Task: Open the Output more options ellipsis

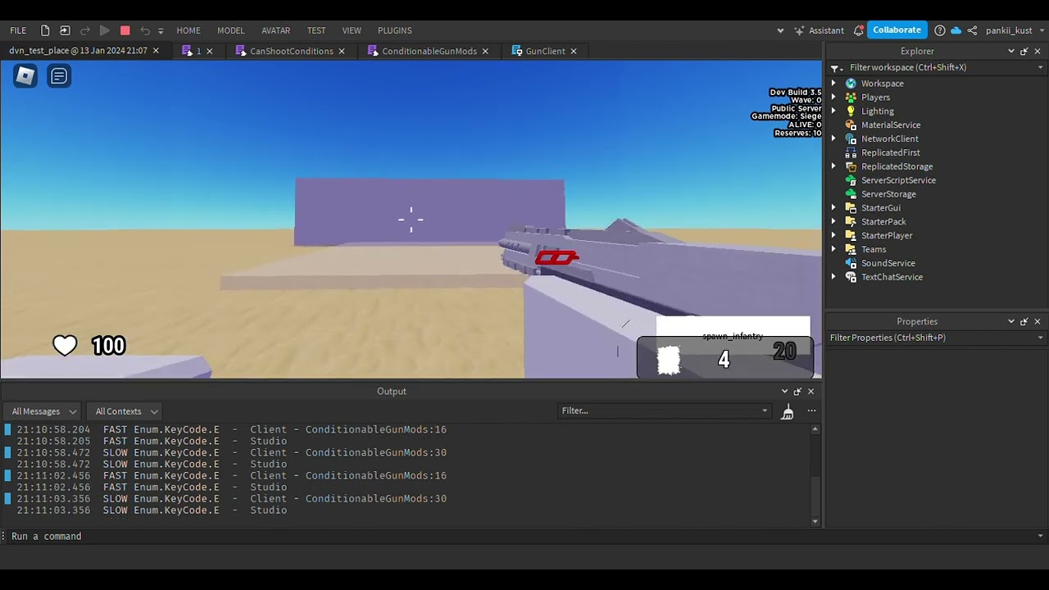Action: [x=811, y=411]
